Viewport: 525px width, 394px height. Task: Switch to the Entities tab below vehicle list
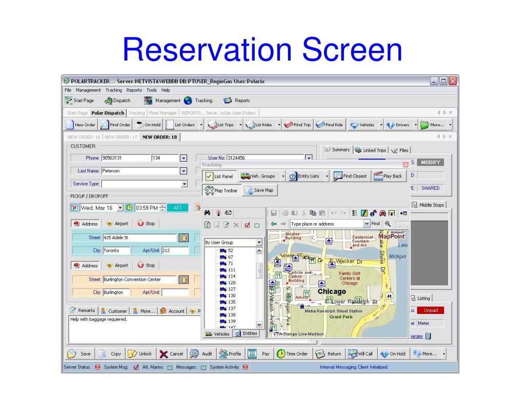[246, 333]
